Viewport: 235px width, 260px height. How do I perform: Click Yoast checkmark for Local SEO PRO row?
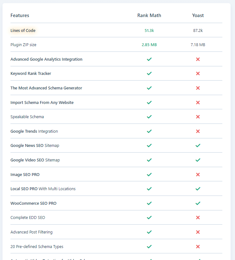(198, 189)
